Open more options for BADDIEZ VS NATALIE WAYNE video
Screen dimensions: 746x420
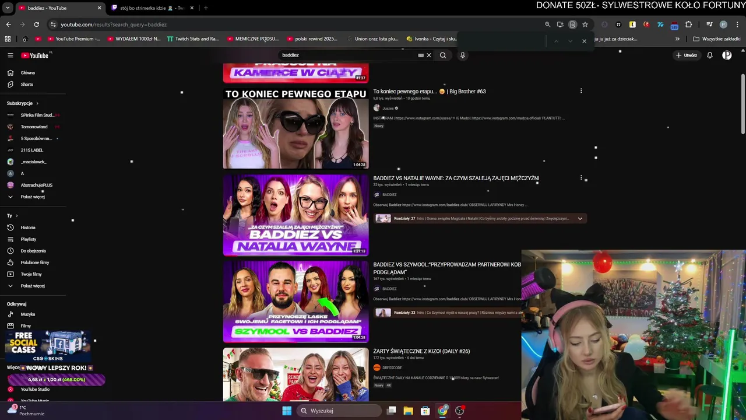pyautogui.click(x=581, y=178)
